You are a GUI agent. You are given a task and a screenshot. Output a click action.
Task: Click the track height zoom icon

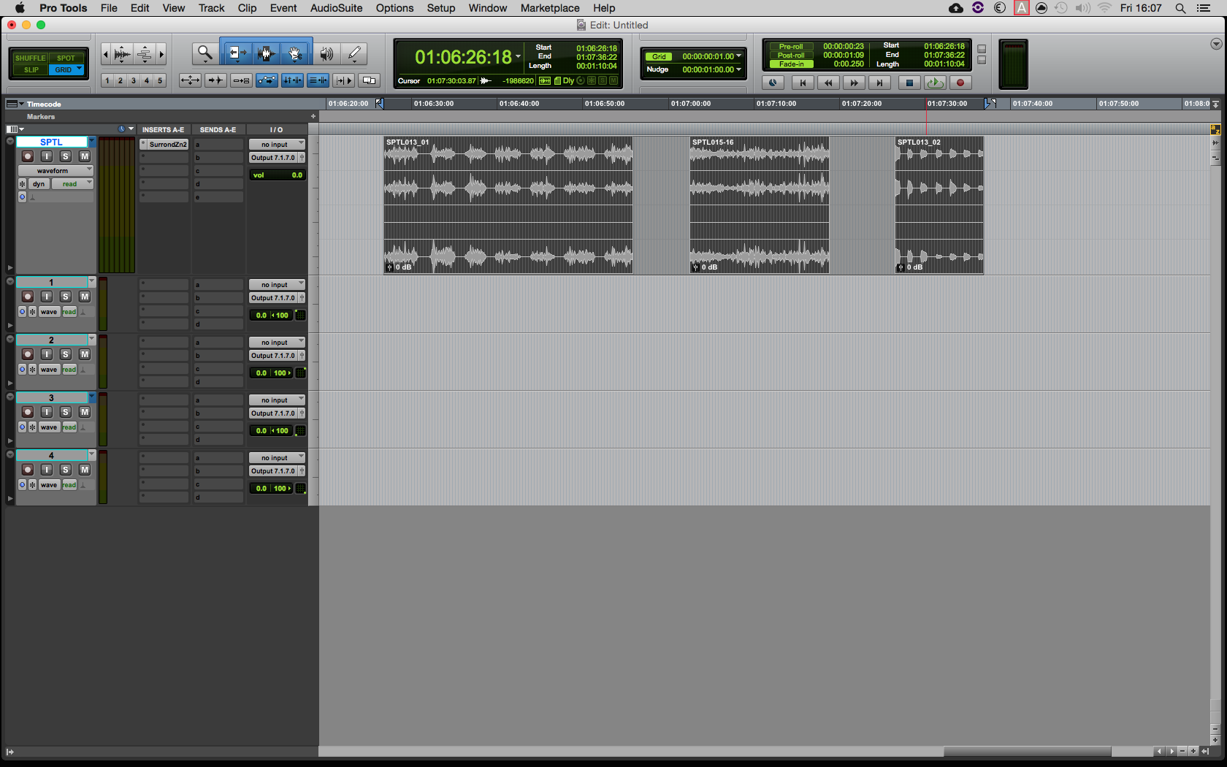pos(145,53)
